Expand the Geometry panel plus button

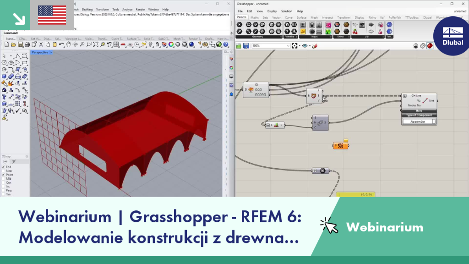[281, 37]
